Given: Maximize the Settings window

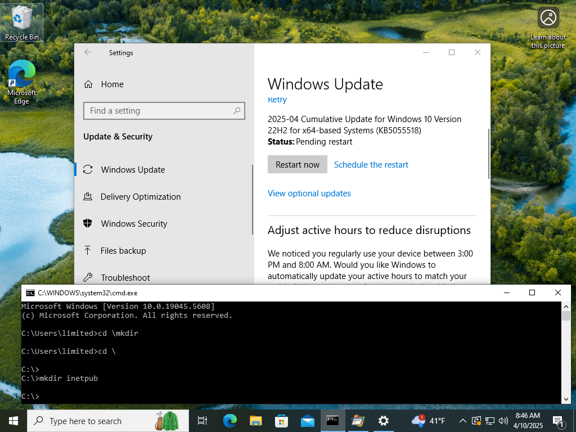Looking at the screenshot, I should [452, 52].
